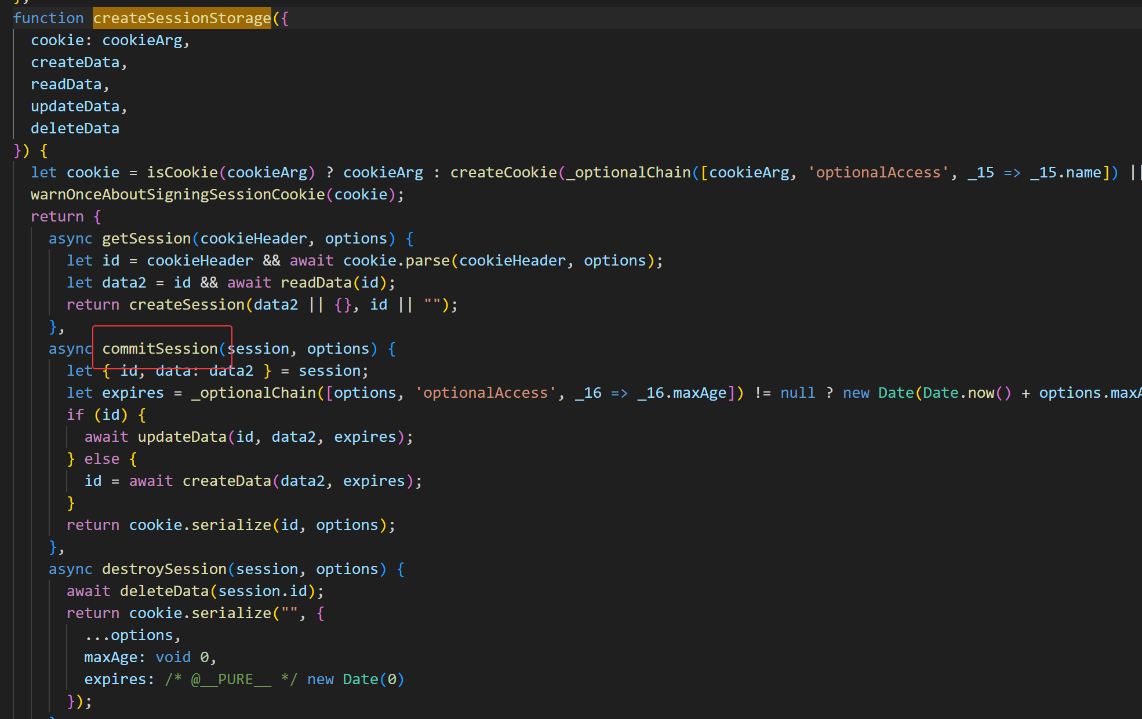Image resolution: width=1142 pixels, height=719 pixels.
Task: Click the commitSession method name
Action: (x=159, y=348)
